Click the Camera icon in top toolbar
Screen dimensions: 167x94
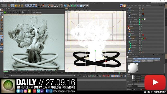pos(84,6)
